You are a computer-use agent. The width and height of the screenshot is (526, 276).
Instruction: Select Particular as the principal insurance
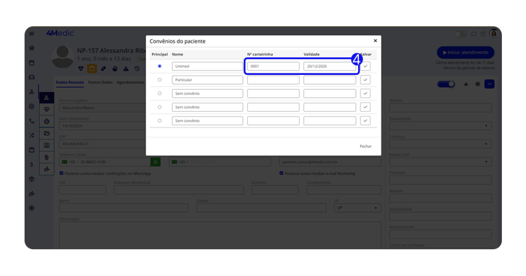(x=160, y=80)
